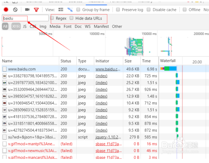Check the Disable cache checkbox
209x163 pixels.
149,10
